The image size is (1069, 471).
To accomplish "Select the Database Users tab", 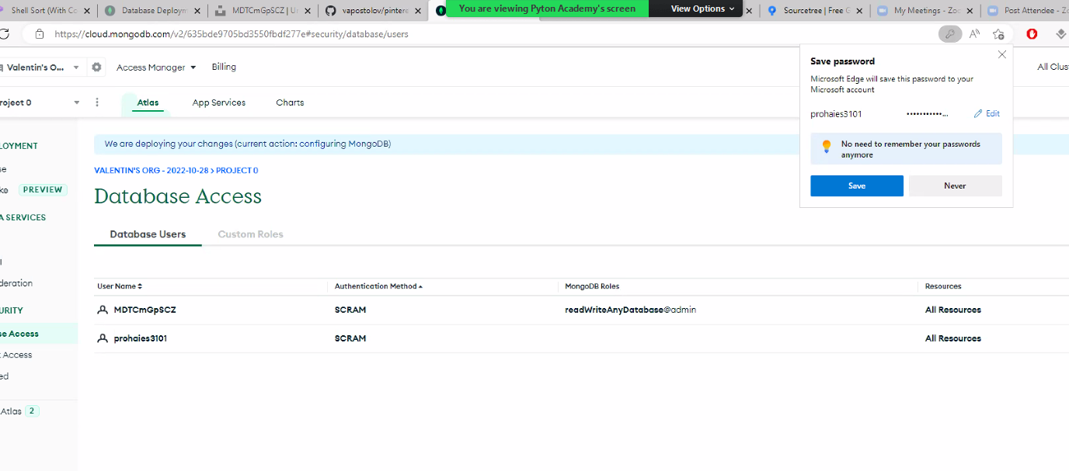I will pyautogui.click(x=148, y=234).
